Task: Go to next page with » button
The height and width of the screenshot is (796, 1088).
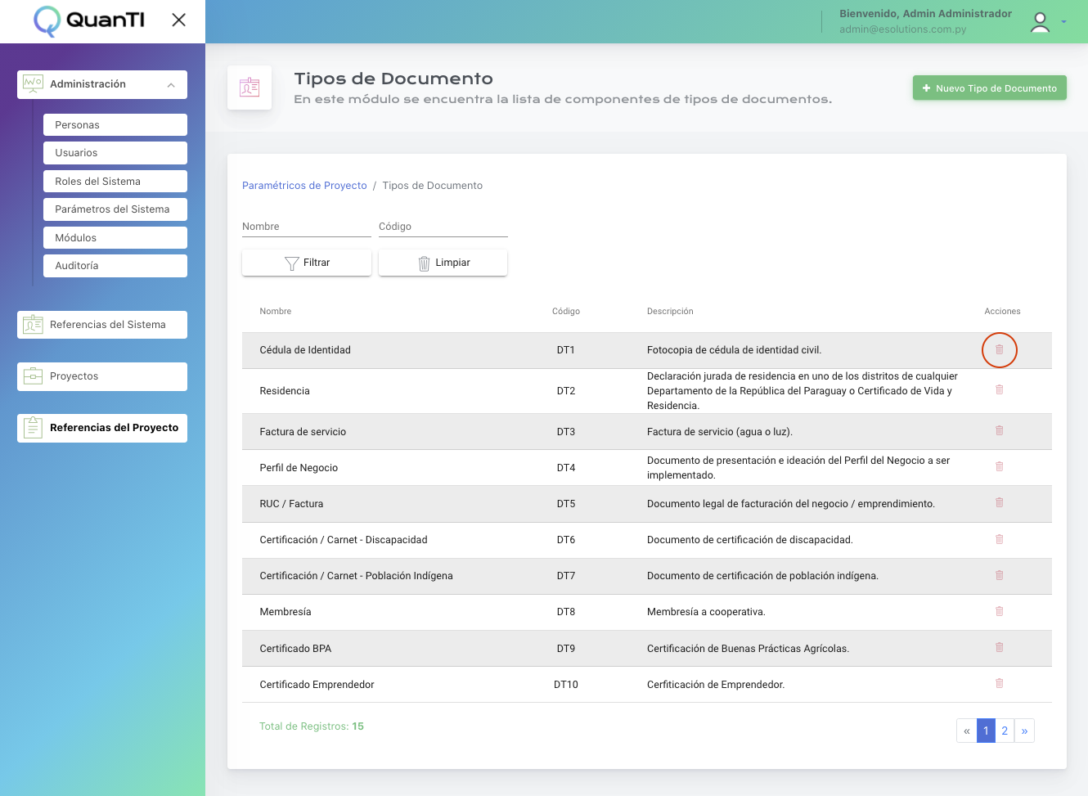Action: 1024,731
